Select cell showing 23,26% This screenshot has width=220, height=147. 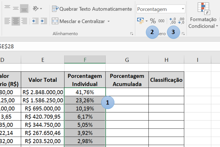click(x=85, y=100)
